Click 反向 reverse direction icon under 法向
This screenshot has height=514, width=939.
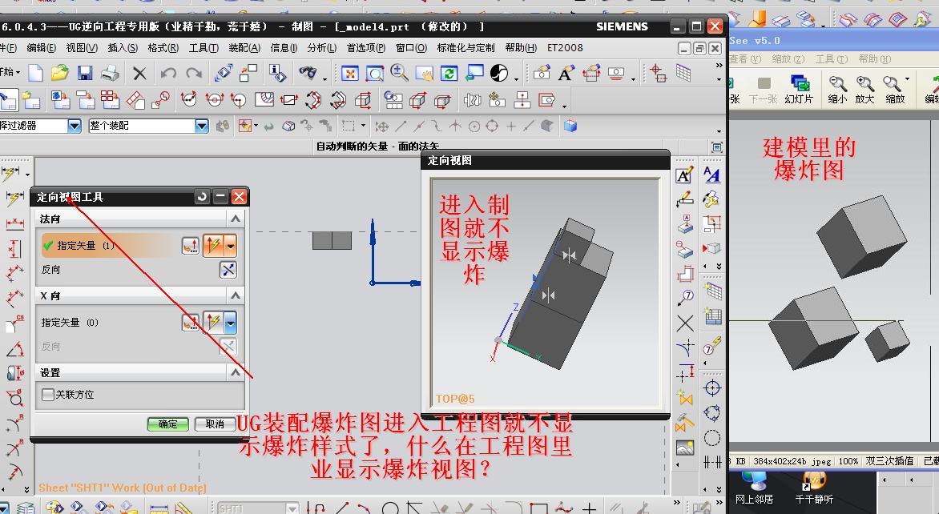point(228,270)
